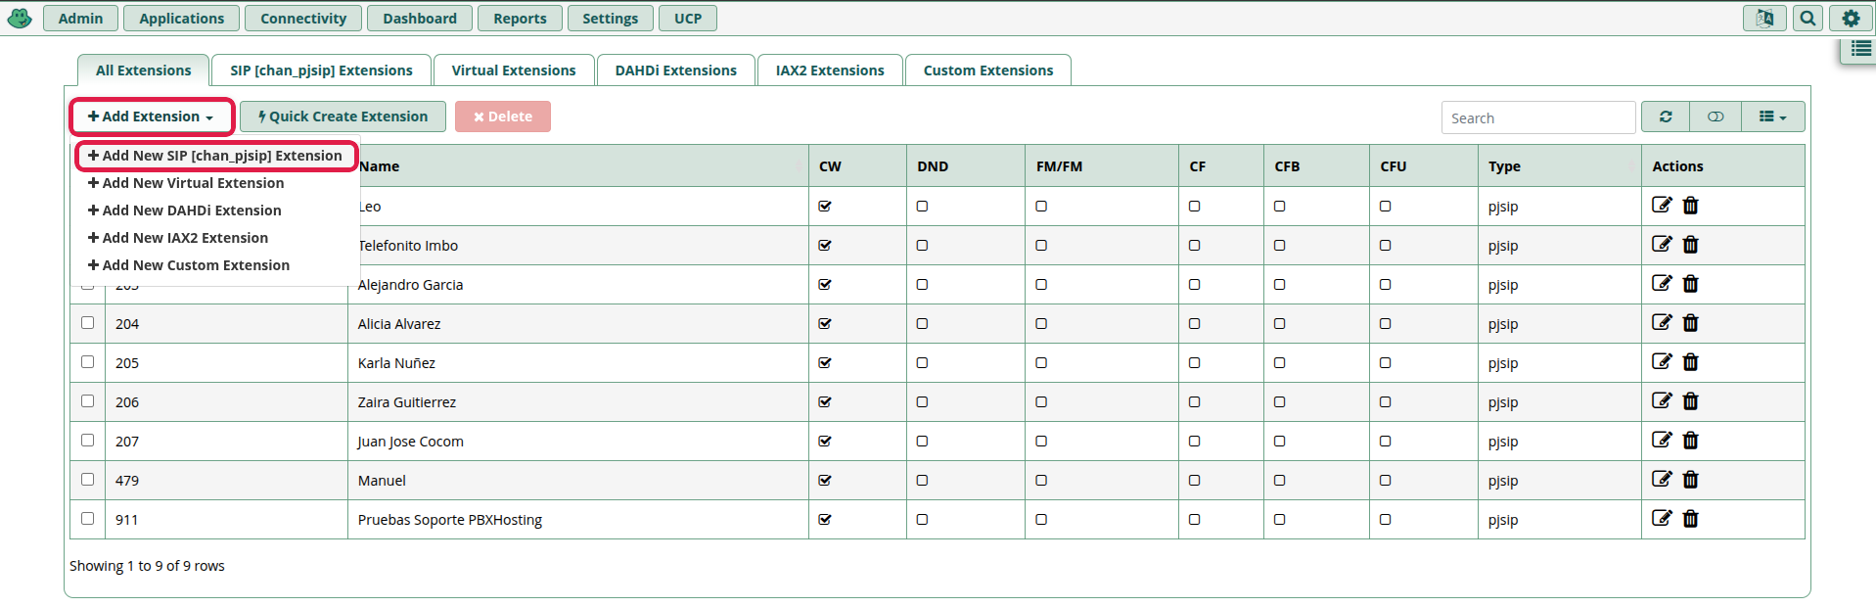Image resolution: width=1876 pixels, height=607 pixels.
Task: Delete extension 206 with trash icon
Action: coord(1690,400)
